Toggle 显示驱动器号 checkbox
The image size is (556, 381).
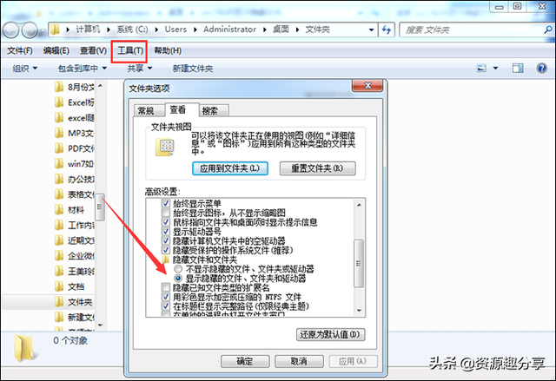[166, 231]
